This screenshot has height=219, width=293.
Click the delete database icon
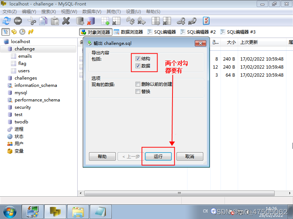coord(91,21)
